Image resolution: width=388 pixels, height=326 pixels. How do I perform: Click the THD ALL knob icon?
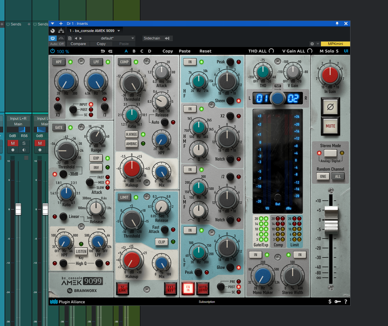coord(272,51)
